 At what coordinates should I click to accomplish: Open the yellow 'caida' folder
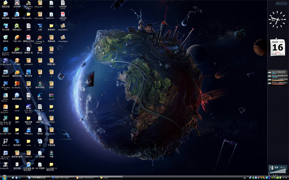click(x=28, y=141)
